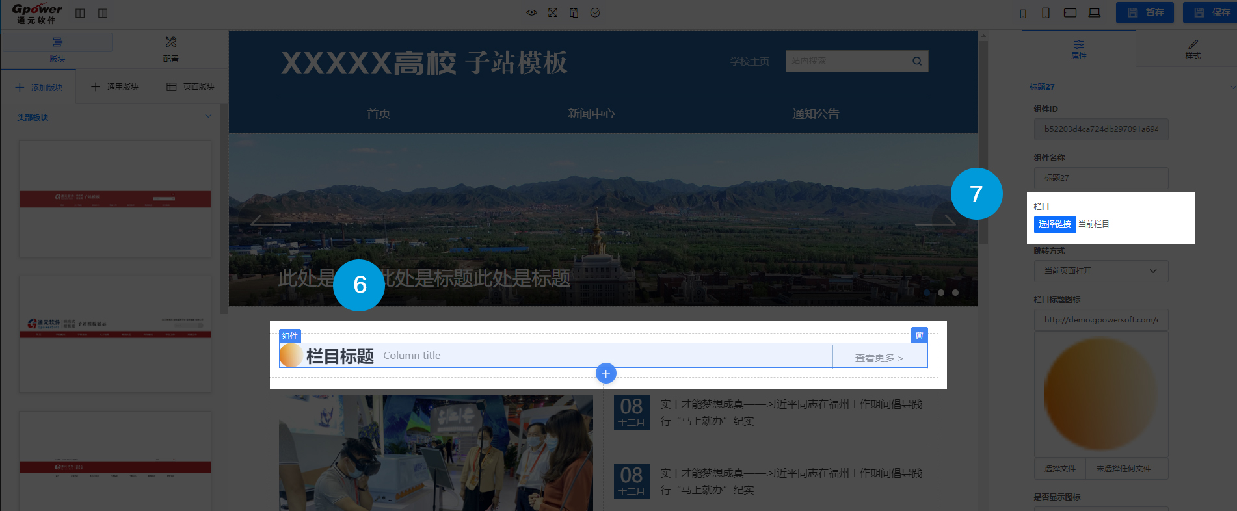Click the eye preview icon
This screenshot has height=511, width=1237.
[531, 13]
